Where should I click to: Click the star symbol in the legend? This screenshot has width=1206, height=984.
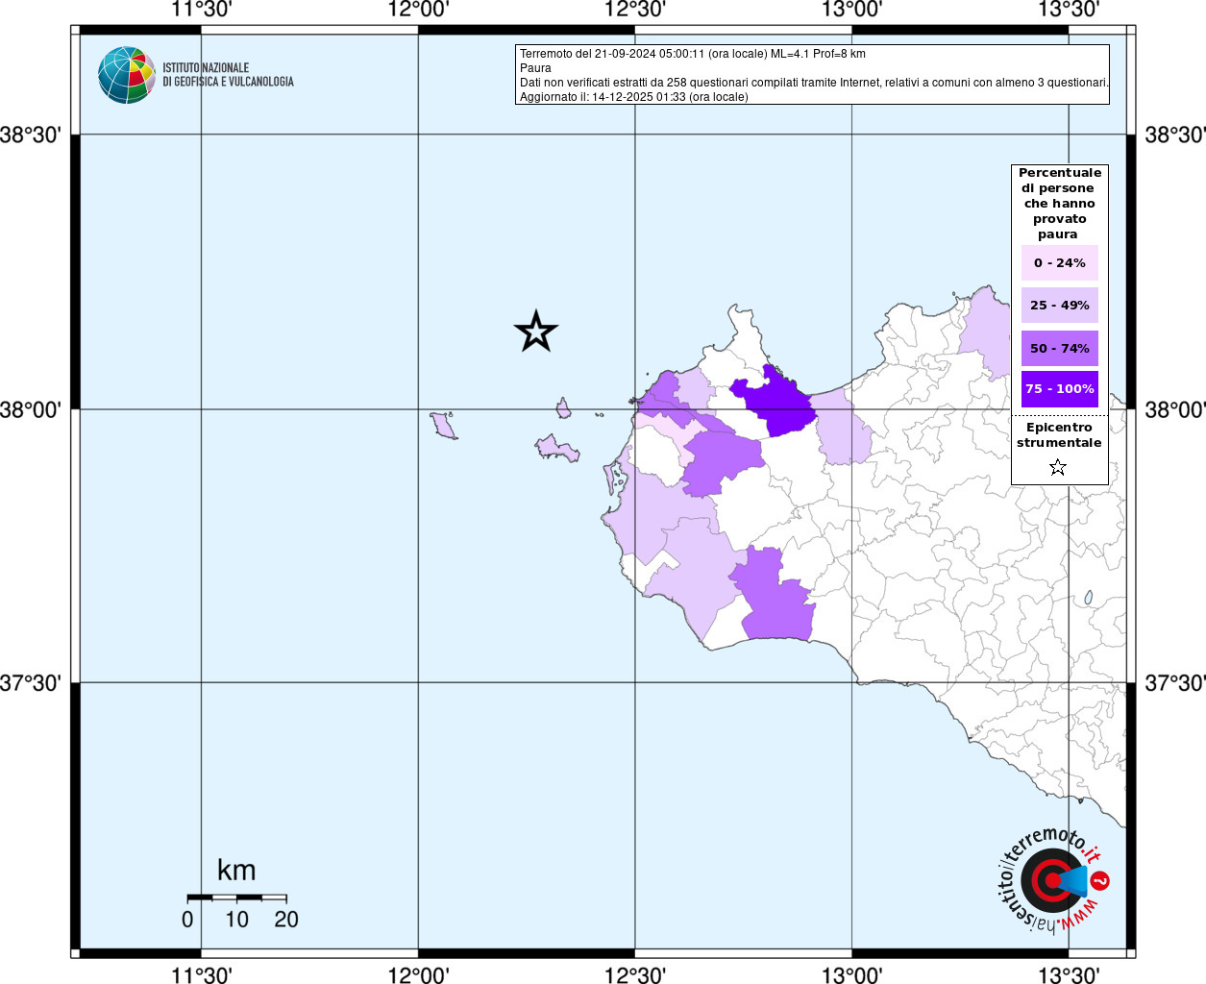tap(1058, 468)
